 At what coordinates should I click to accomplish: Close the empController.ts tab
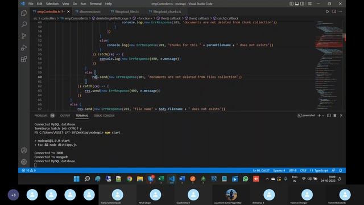coord(68,11)
